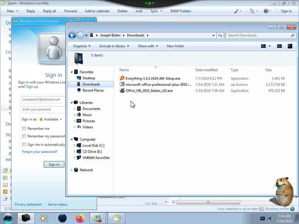
Task: Open the media player taskbar icon
Action: click(44, 218)
